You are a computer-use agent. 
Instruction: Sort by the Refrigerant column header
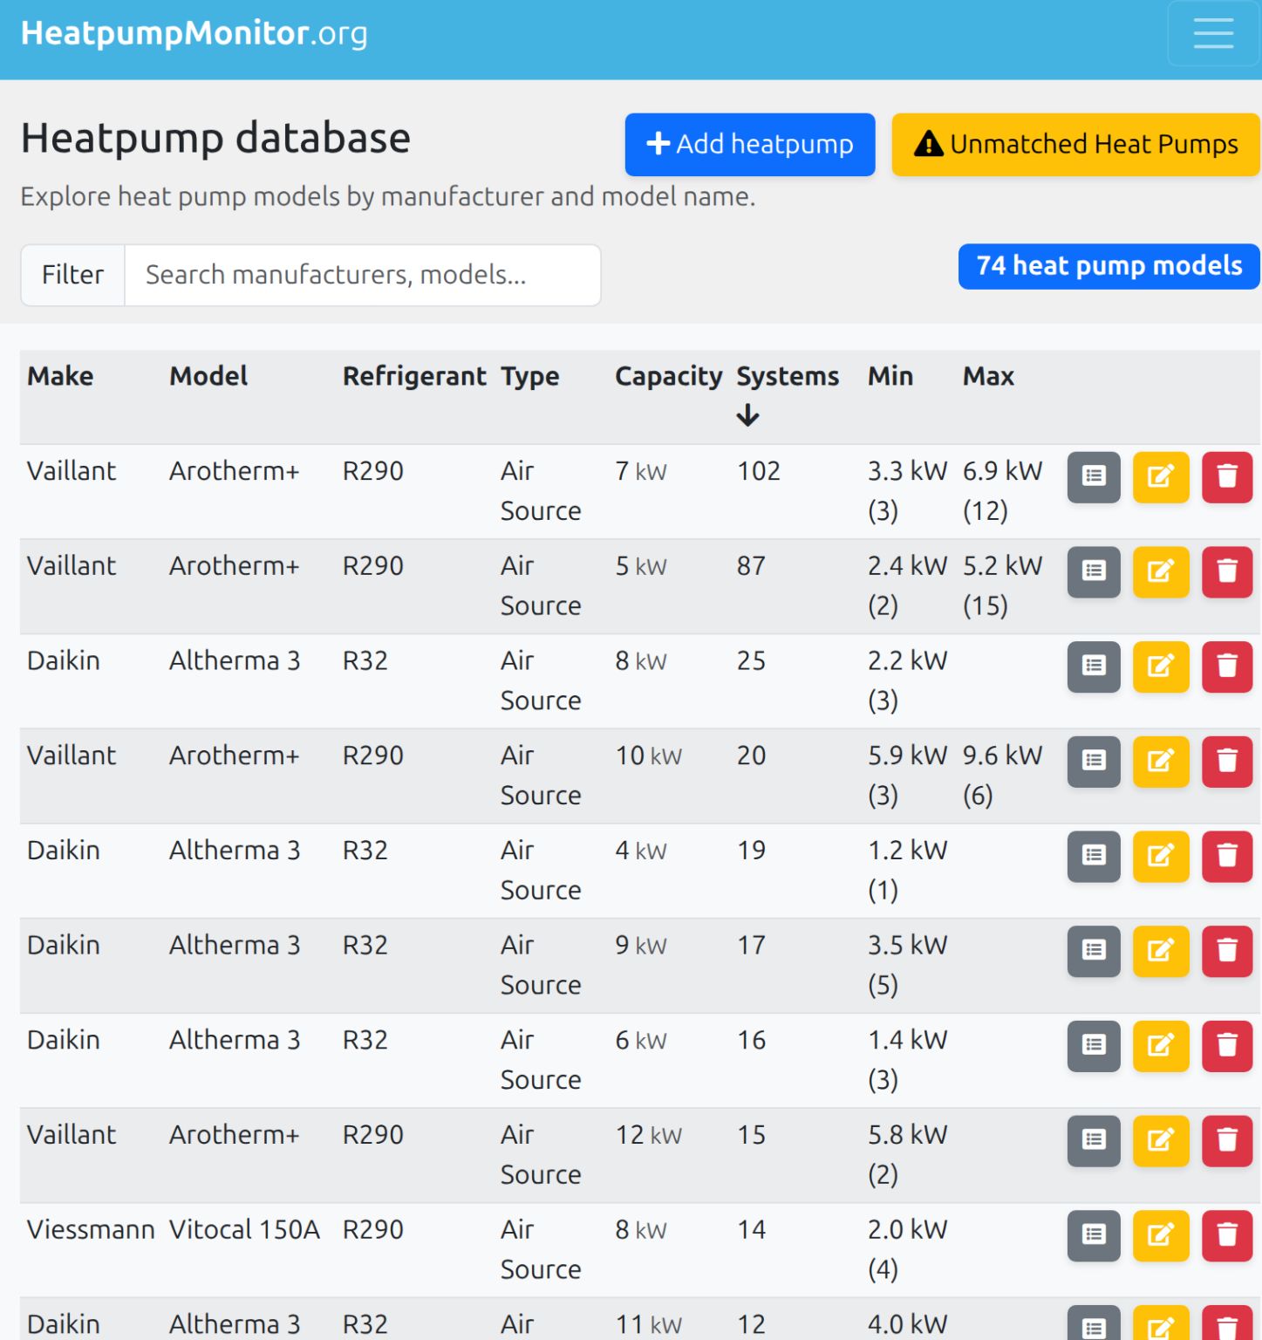[x=413, y=377]
